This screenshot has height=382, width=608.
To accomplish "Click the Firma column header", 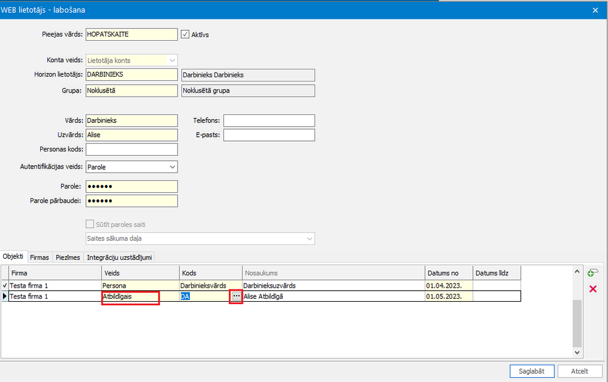I will coord(55,273).
